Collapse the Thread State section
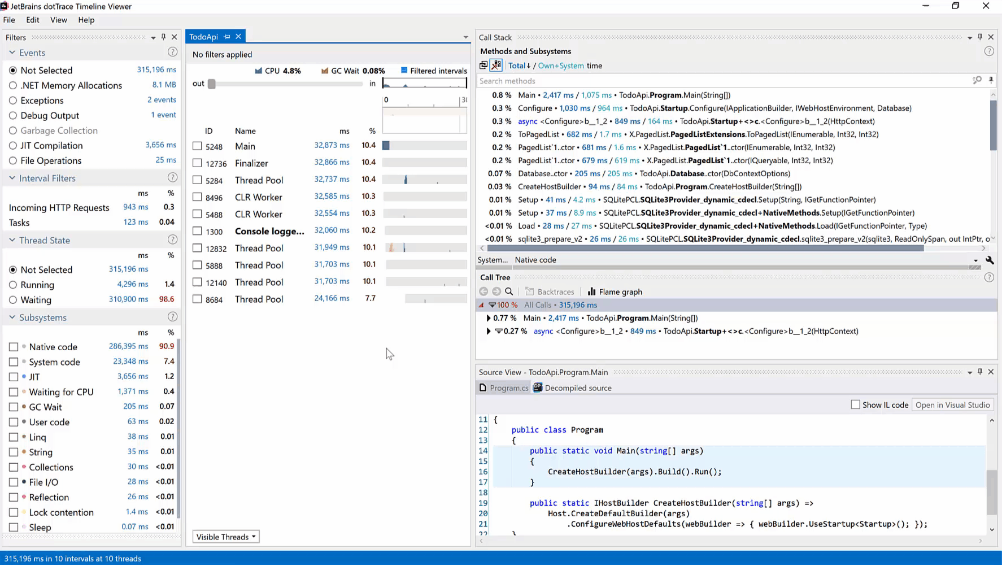This screenshot has width=1002, height=566. click(x=12, y=240)
